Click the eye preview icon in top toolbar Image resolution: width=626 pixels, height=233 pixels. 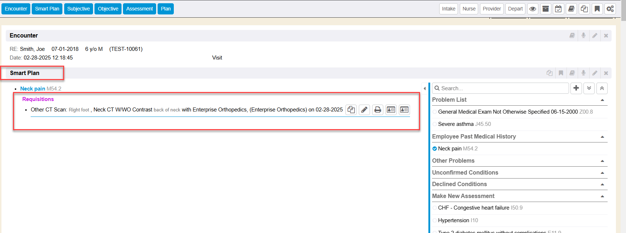[x=533, y=9]
